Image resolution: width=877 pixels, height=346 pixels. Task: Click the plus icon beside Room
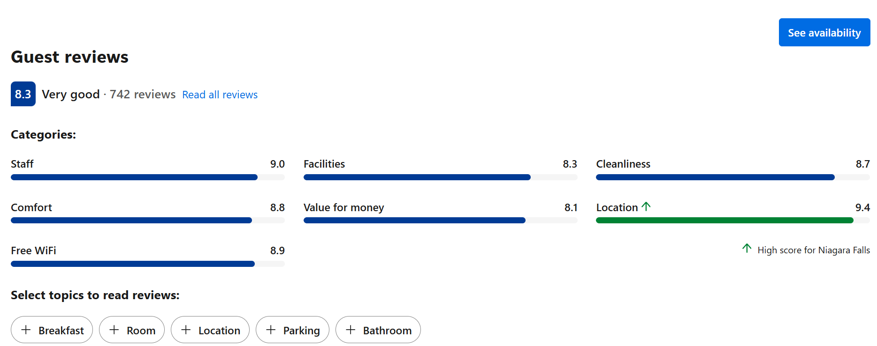tap(114, 330)
